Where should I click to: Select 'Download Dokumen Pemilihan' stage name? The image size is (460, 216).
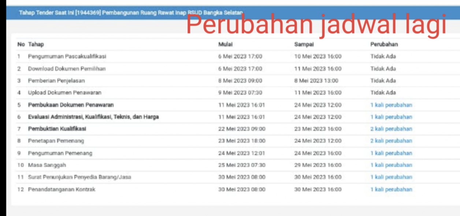pos(67,69)
